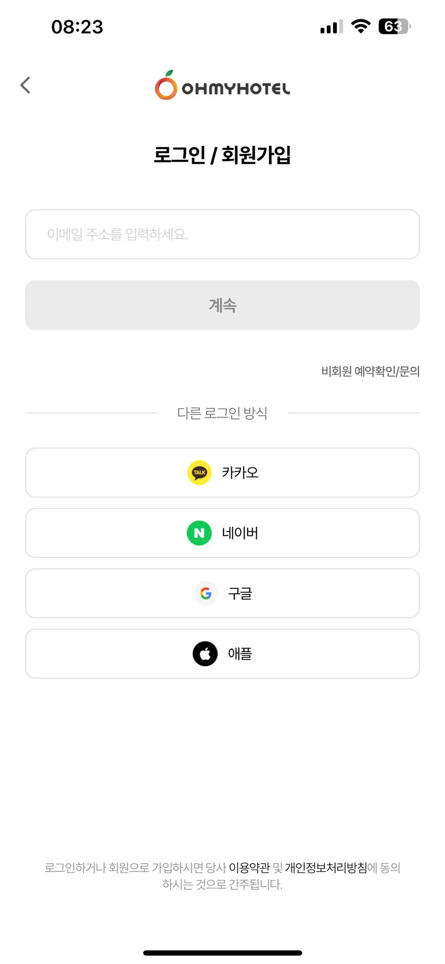
Task: Tap the KakaoTalk yellow icon
Action: pyautogui.click(x=199, y=473)
